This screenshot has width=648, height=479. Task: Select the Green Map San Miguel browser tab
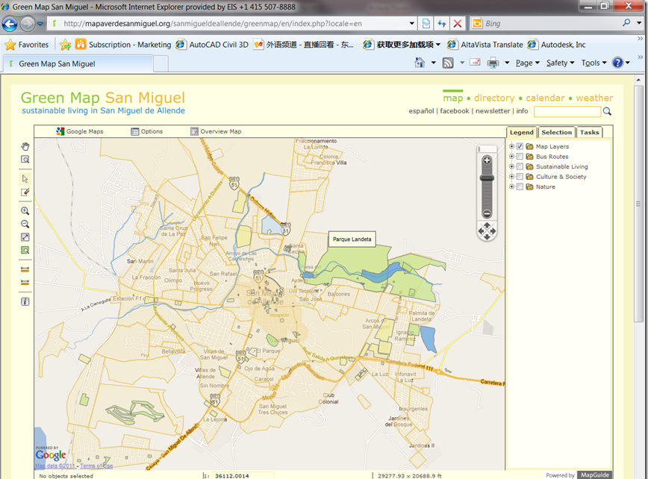point(78,63)
